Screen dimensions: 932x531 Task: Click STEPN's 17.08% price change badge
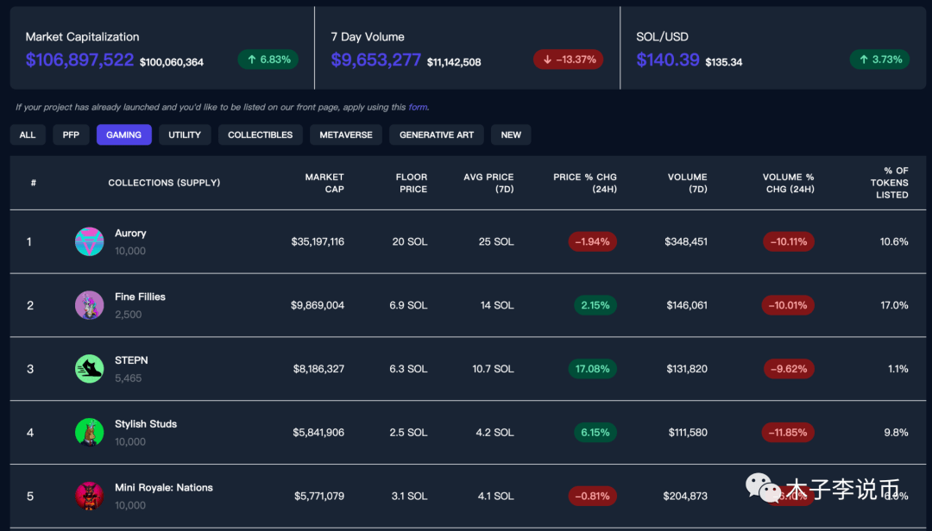(x=595, y=369)
